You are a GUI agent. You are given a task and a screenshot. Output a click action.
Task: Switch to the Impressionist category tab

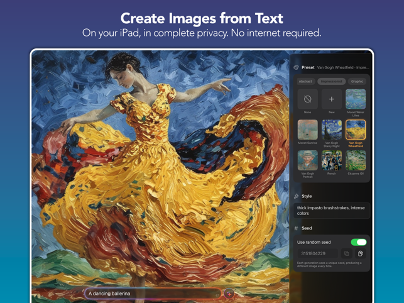[331, 81]
